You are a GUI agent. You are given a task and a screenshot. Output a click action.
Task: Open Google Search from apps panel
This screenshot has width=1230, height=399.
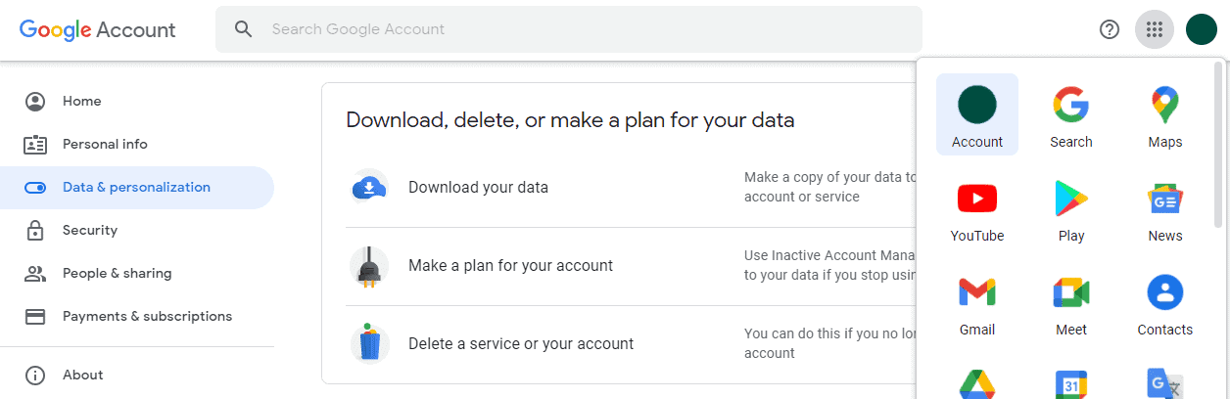click(1071, 114)
